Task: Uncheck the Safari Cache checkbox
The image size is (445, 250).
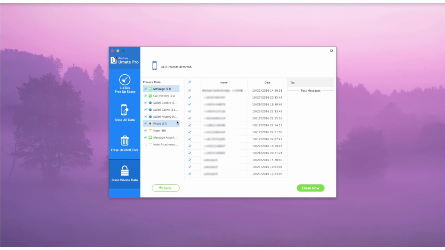Action: tap(145, 110)
